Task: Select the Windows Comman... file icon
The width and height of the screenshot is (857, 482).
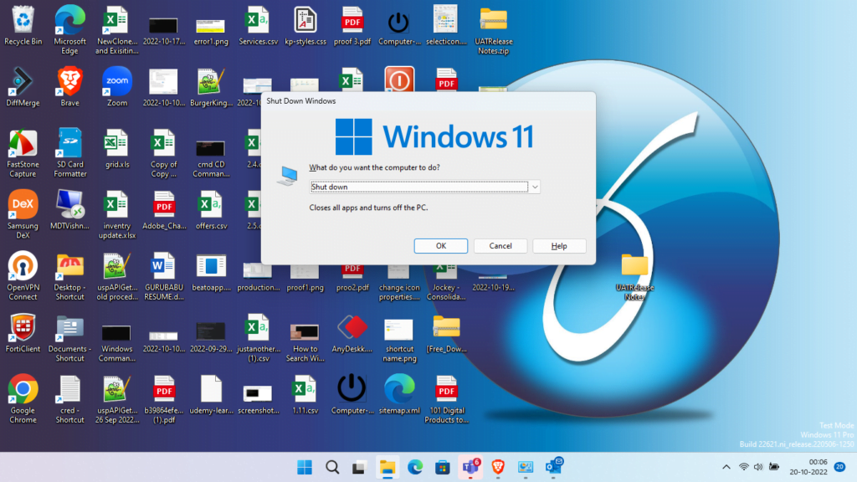Action: pos(117,342)
